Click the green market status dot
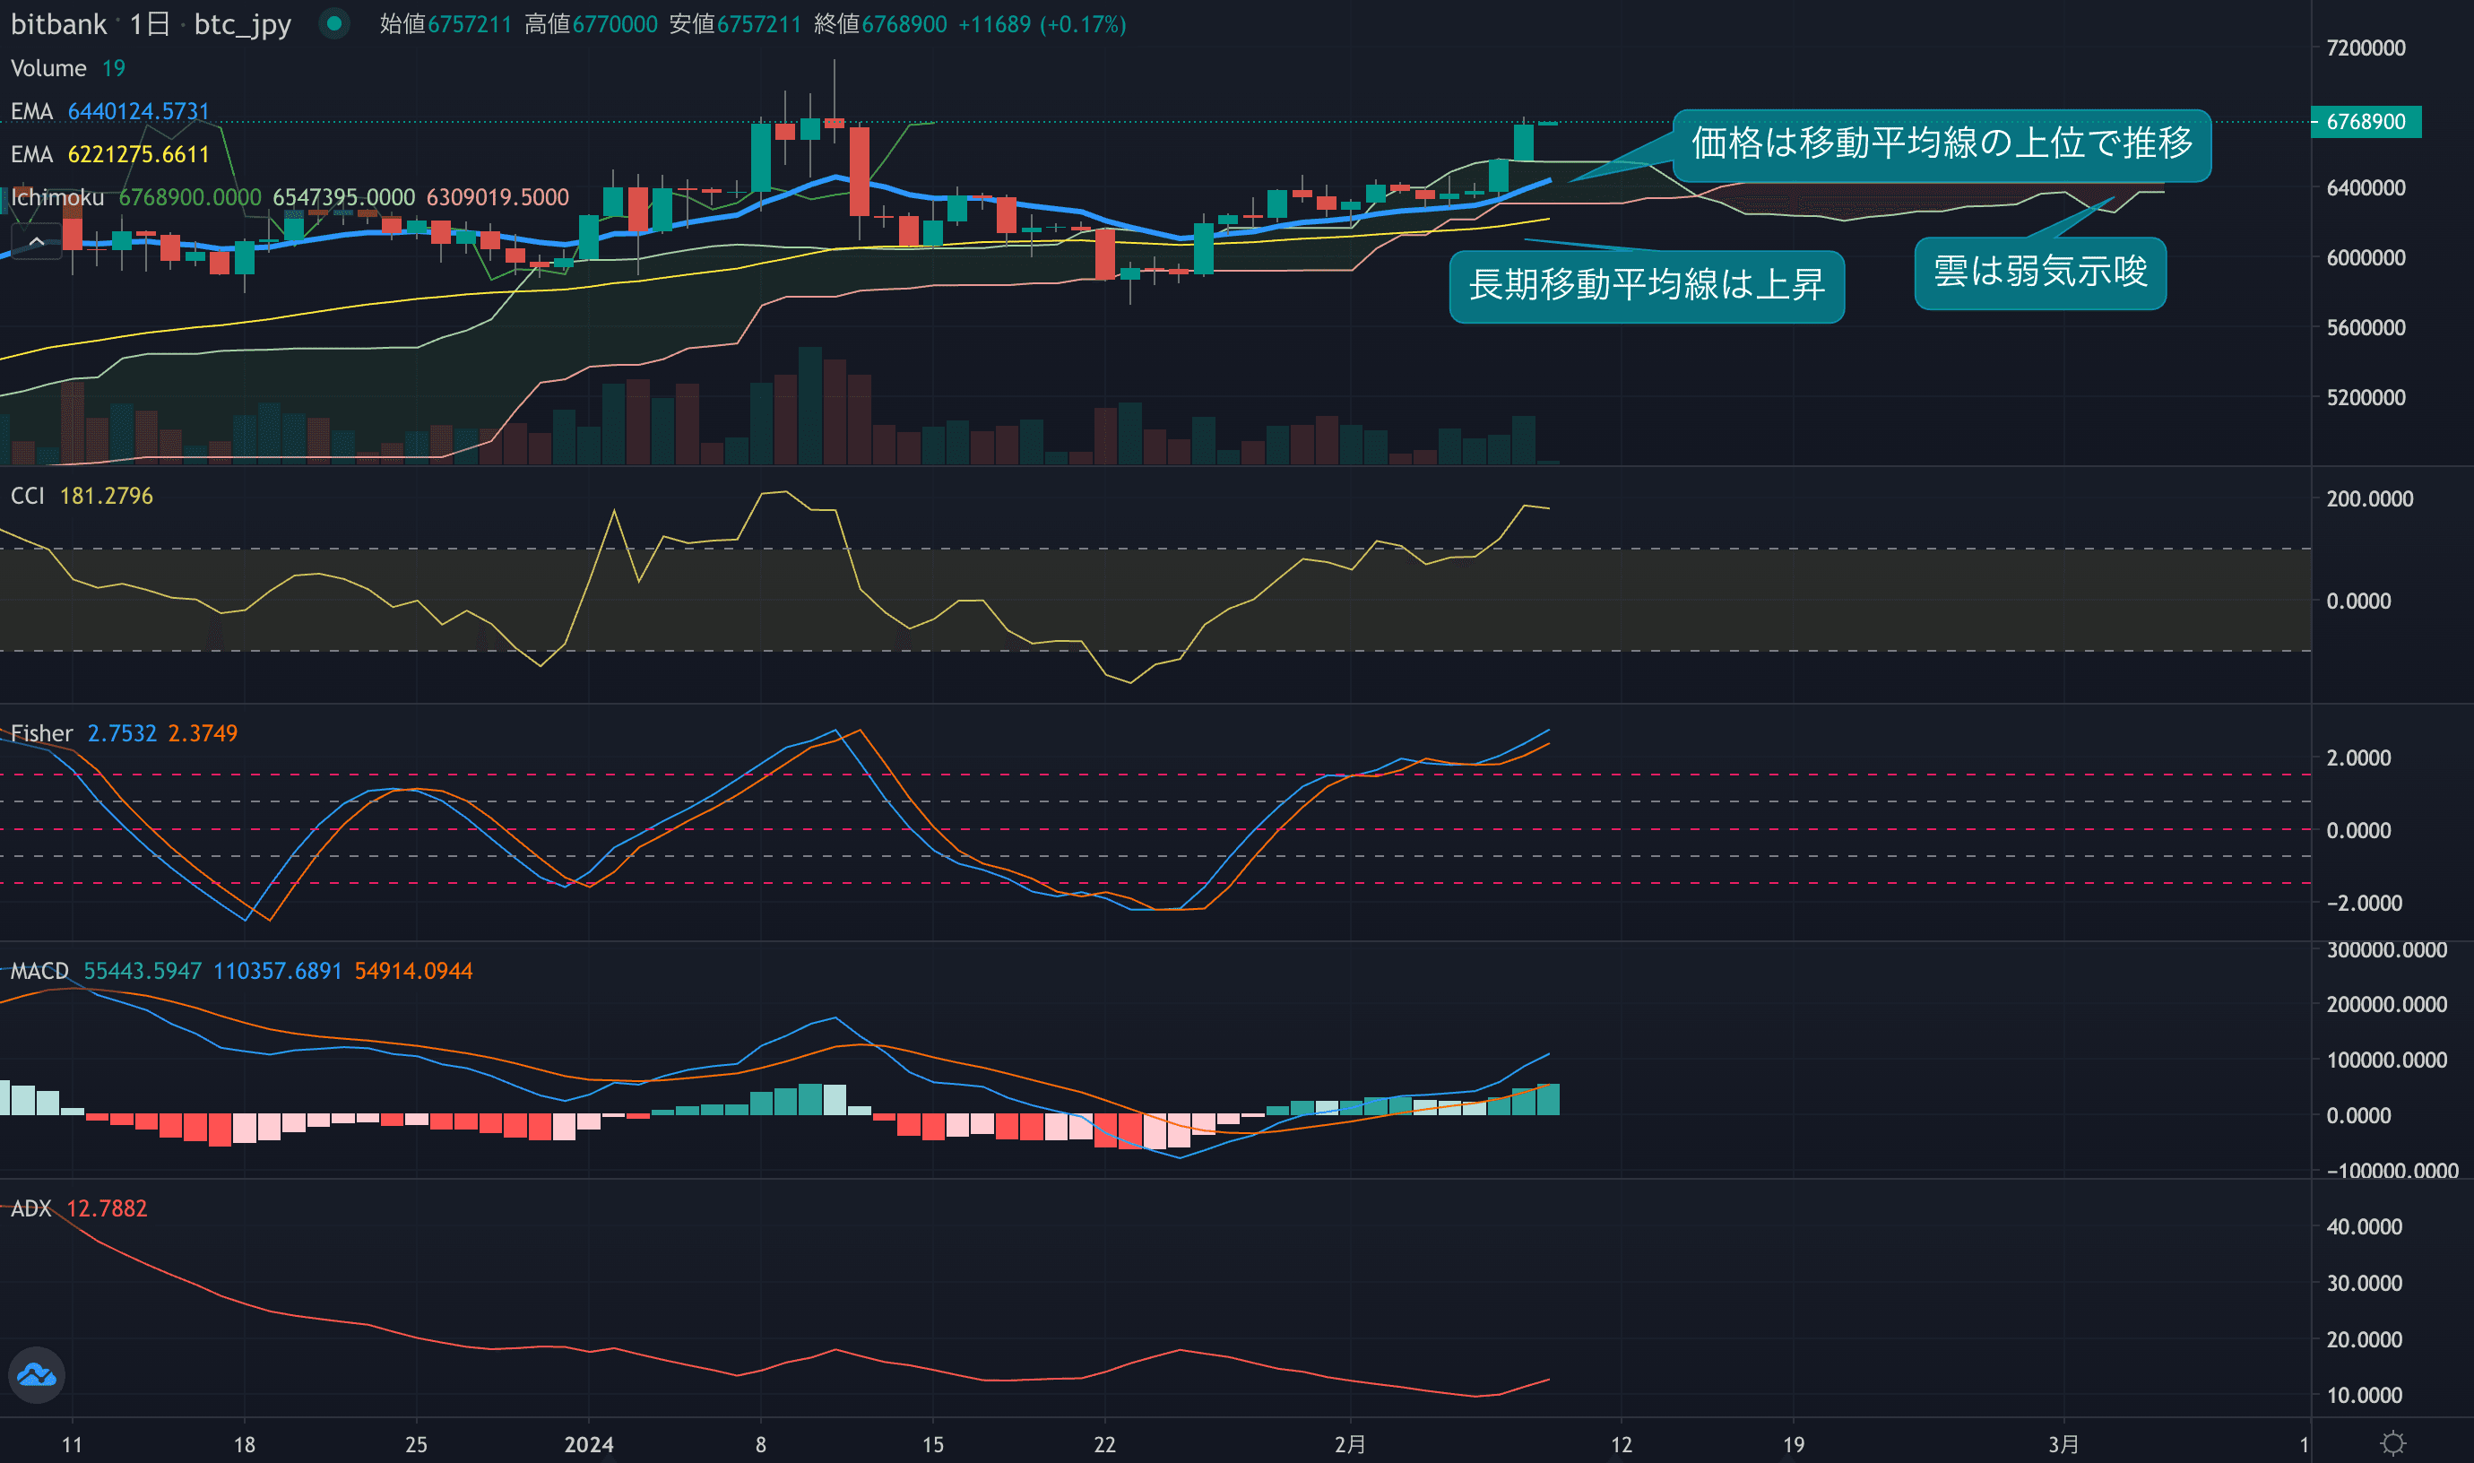The height and width of the screenshot is (1463, 2474). click(334, 22)
